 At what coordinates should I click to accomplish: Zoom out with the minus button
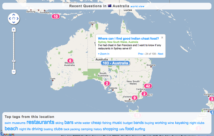(14, 72)
